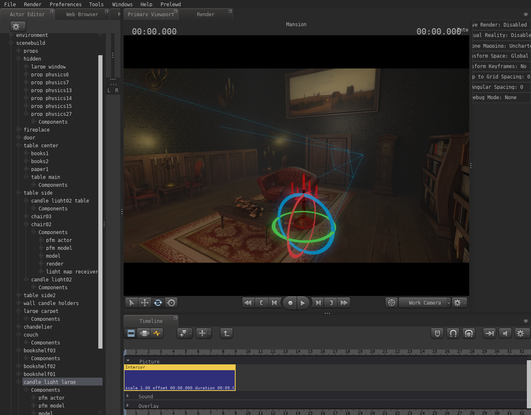The height and width of the screenshot is (415, 531).
Task: Expand the fireplace tree node
Action: pyautogui.click(x=19, y=129)
